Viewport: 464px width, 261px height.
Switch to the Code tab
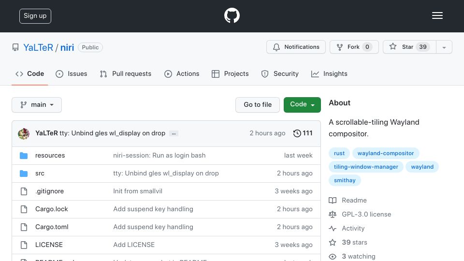coord(30,73)
